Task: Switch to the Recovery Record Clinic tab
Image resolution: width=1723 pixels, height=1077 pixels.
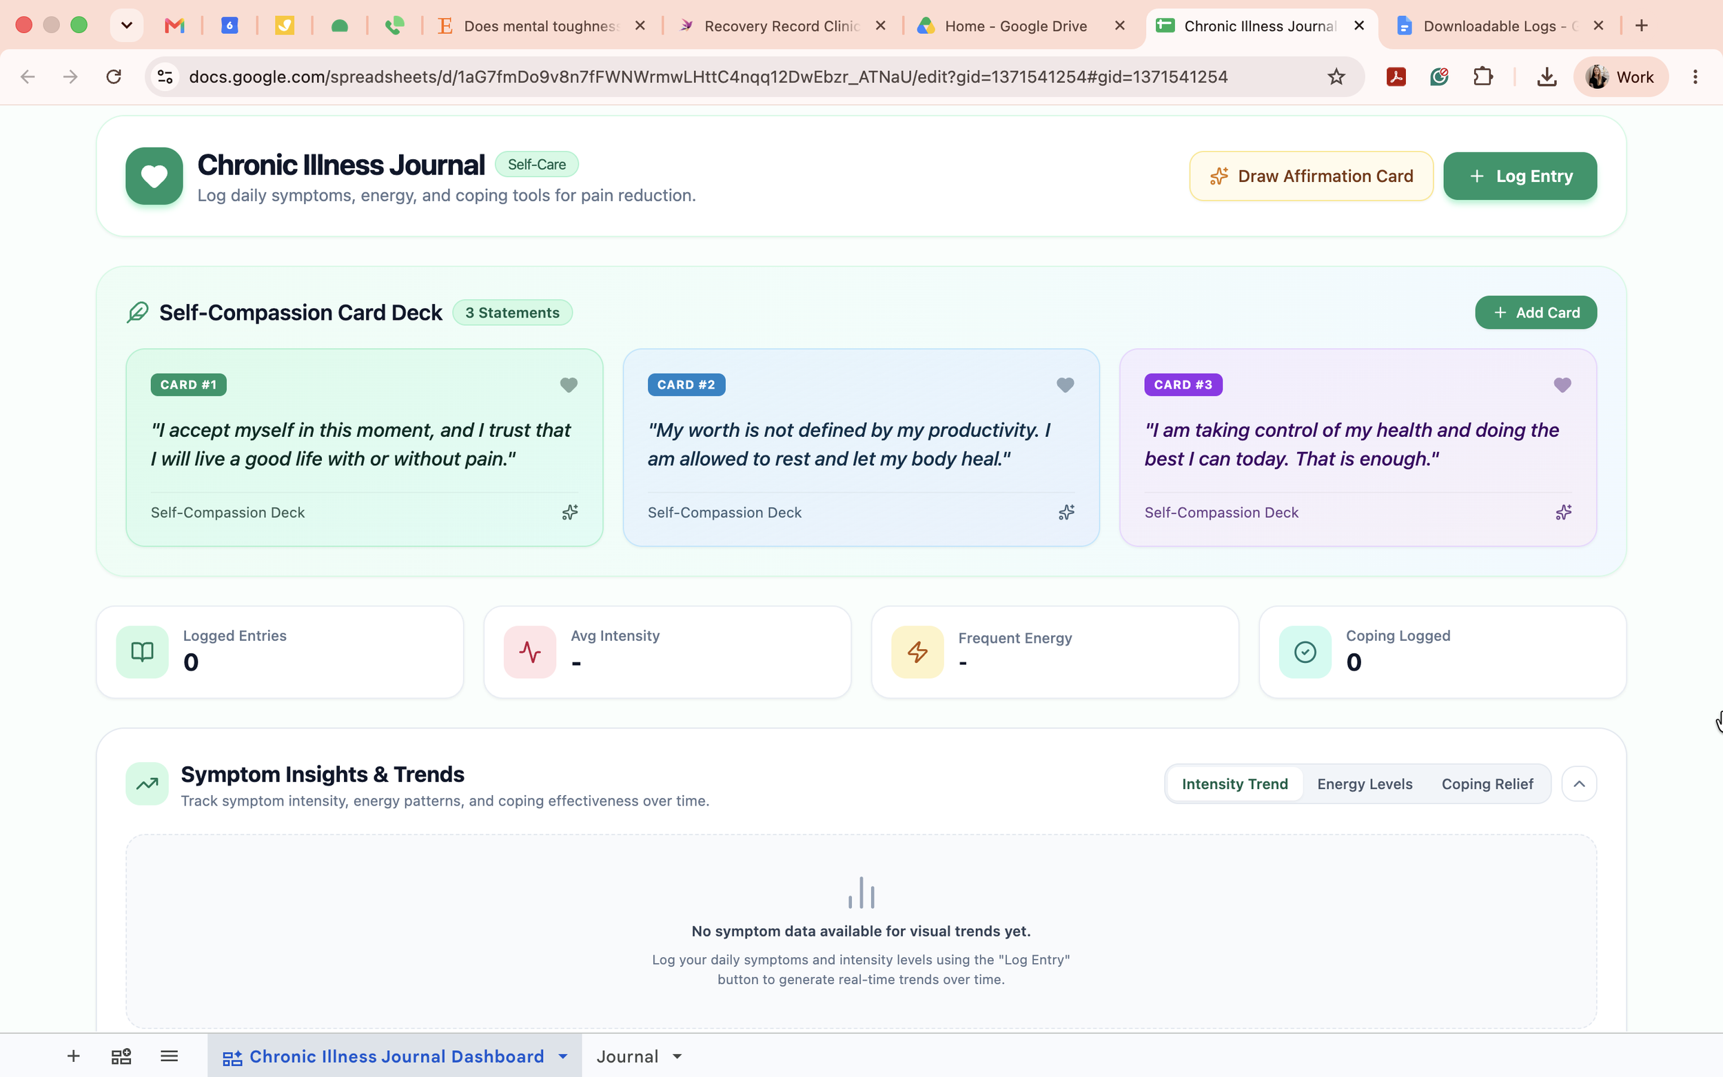Action: (782, 26)
